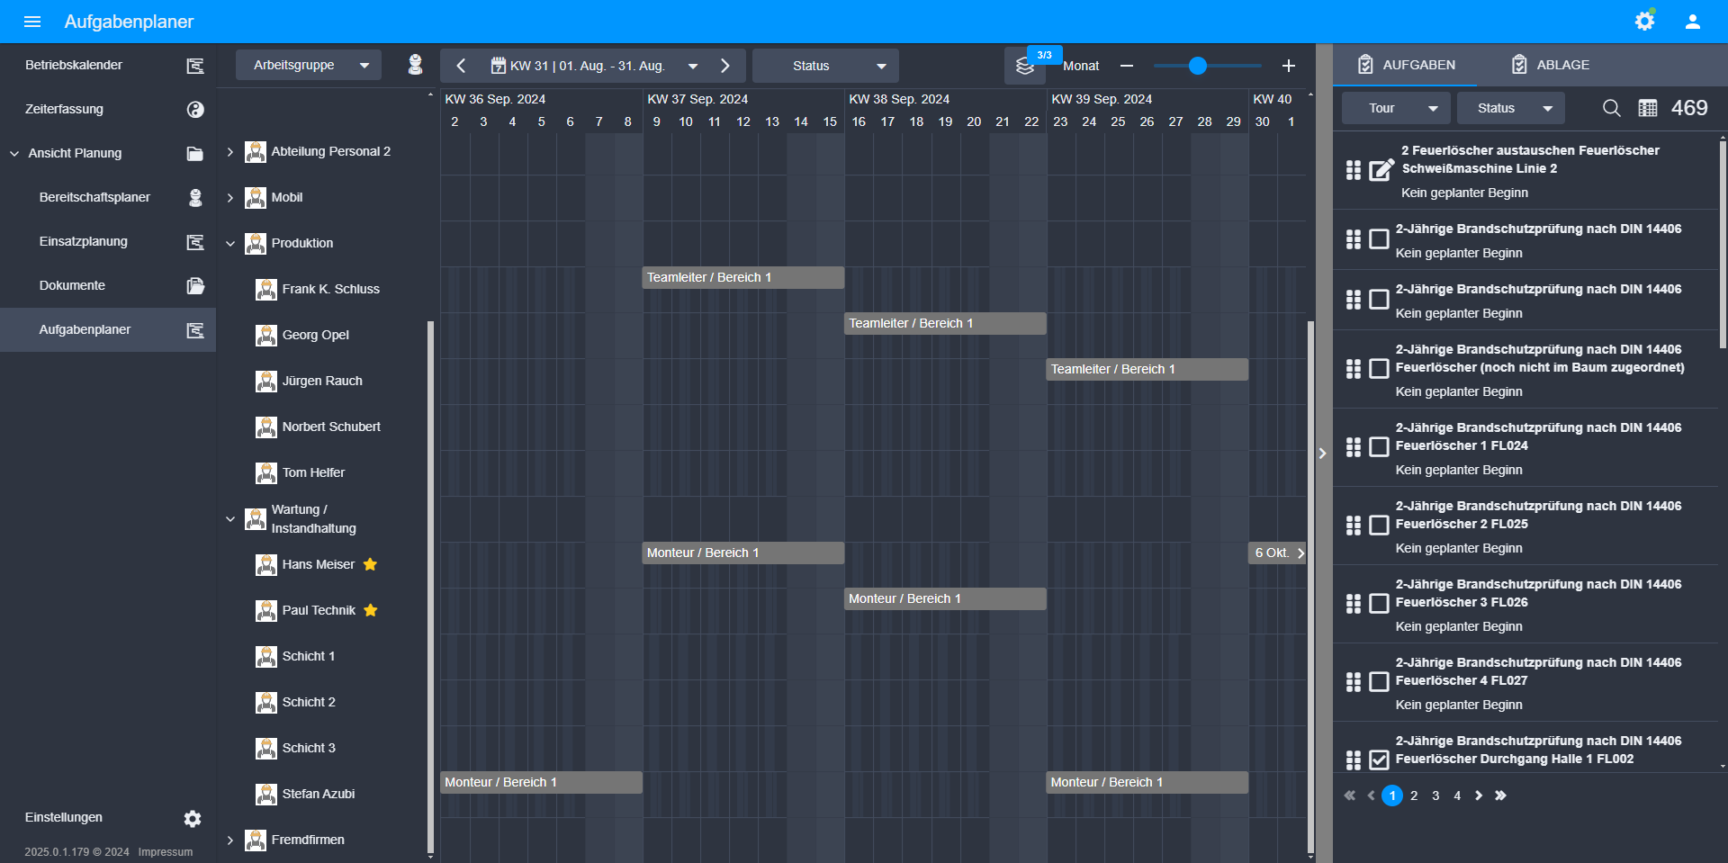This screenshot has width=1728, height=863.
Task: Open the layers icon with 3/3 badge
Action: (x=1025, y=66)
